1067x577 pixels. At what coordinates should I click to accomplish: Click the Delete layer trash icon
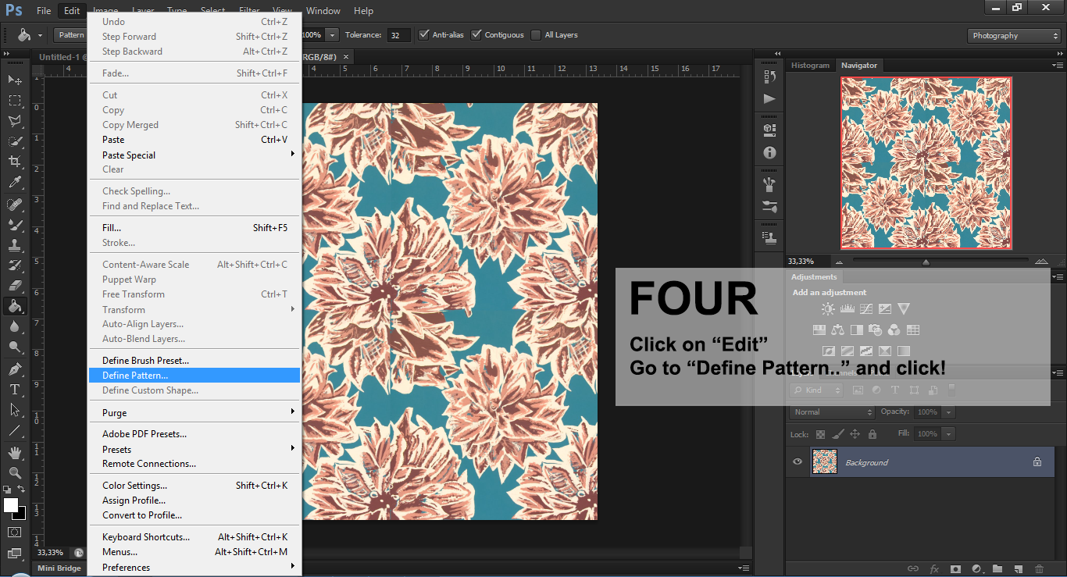point(1039,569)
